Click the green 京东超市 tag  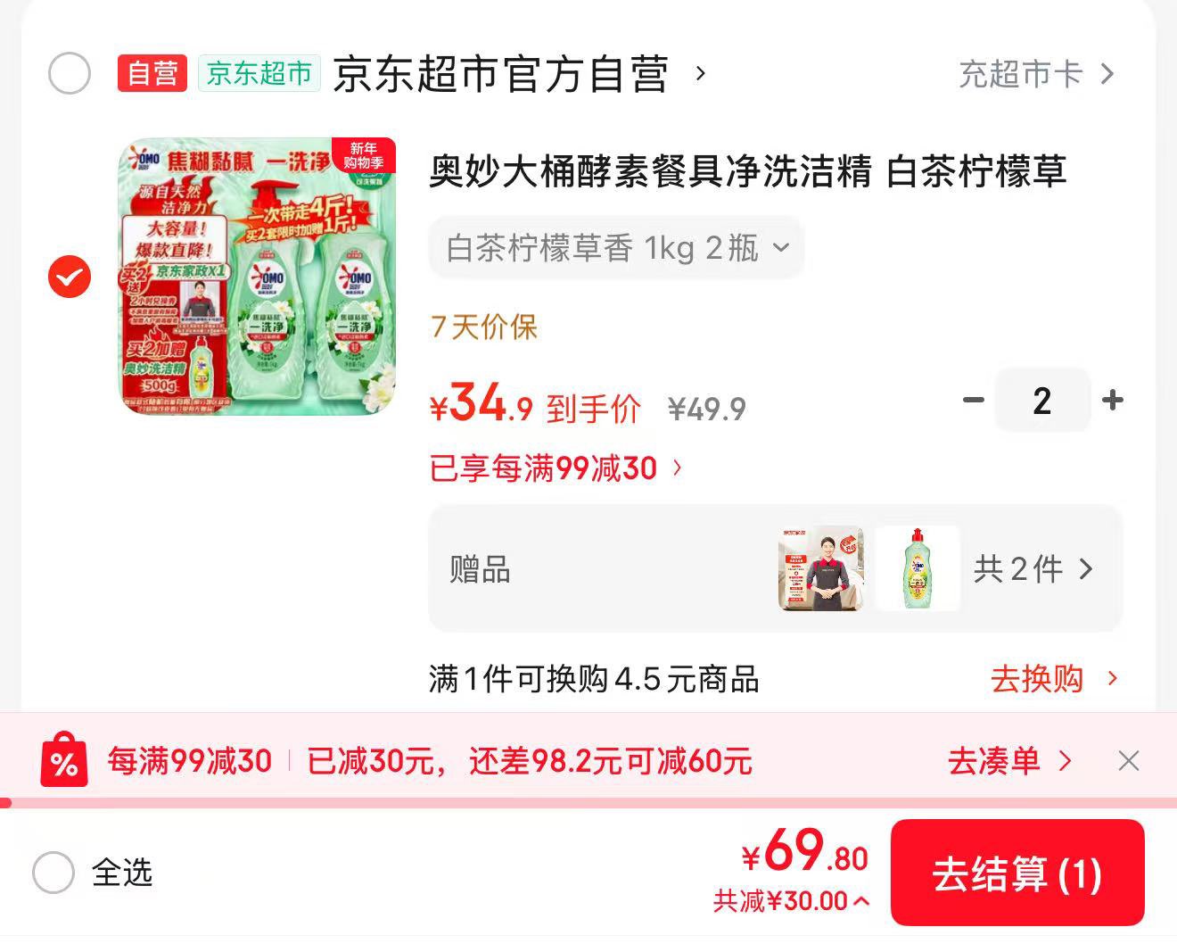259,73
